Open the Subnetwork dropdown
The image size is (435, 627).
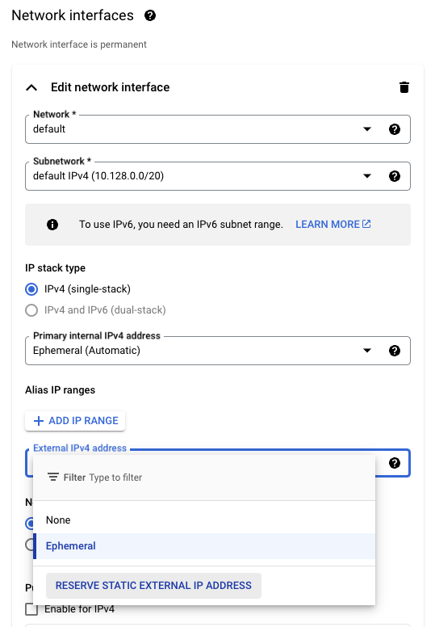[218, 176]
